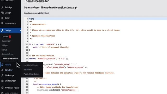The image size is (167, 94).
Task: Open the Kommentare menu
Action: click(x=10, y=23)
